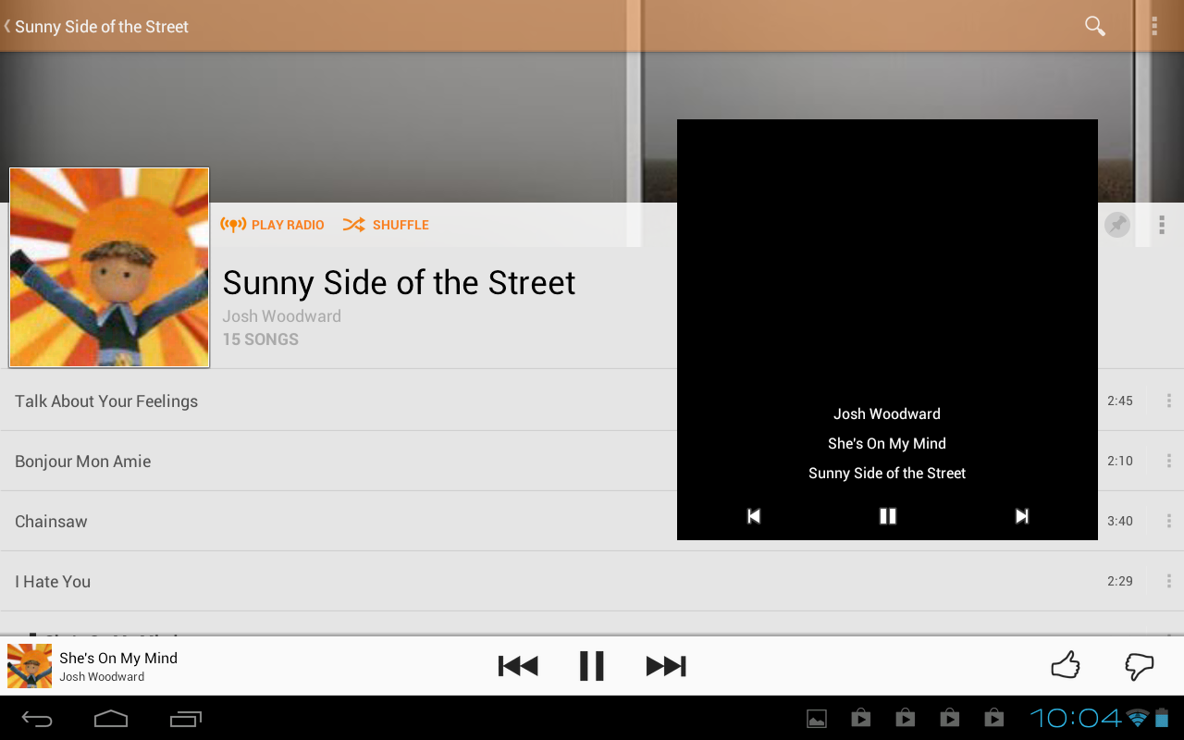
Task: Toggle the pin icon for offline download
Action: pos(1116,224)
